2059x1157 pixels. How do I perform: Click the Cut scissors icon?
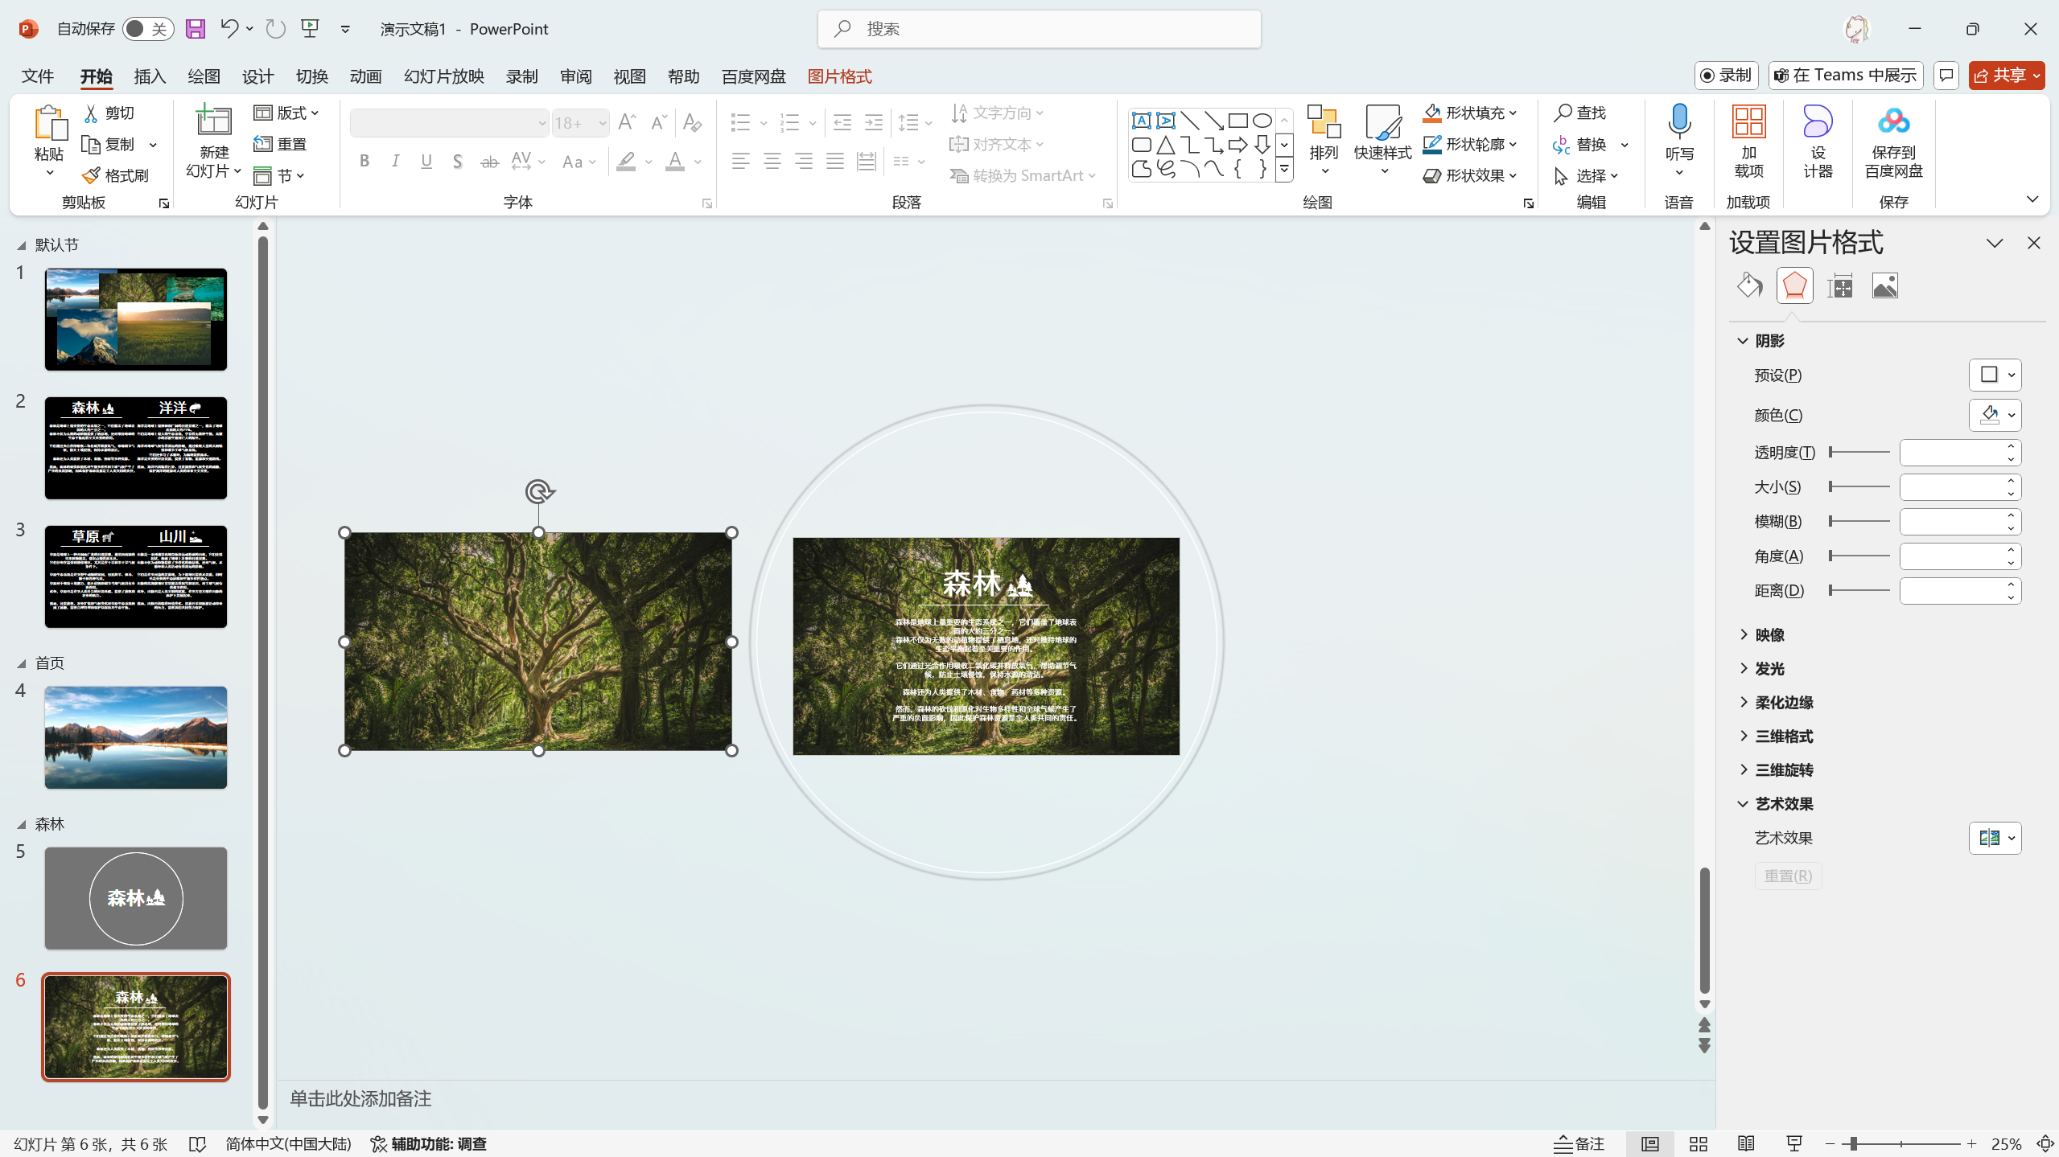click(x=91, y=113)
